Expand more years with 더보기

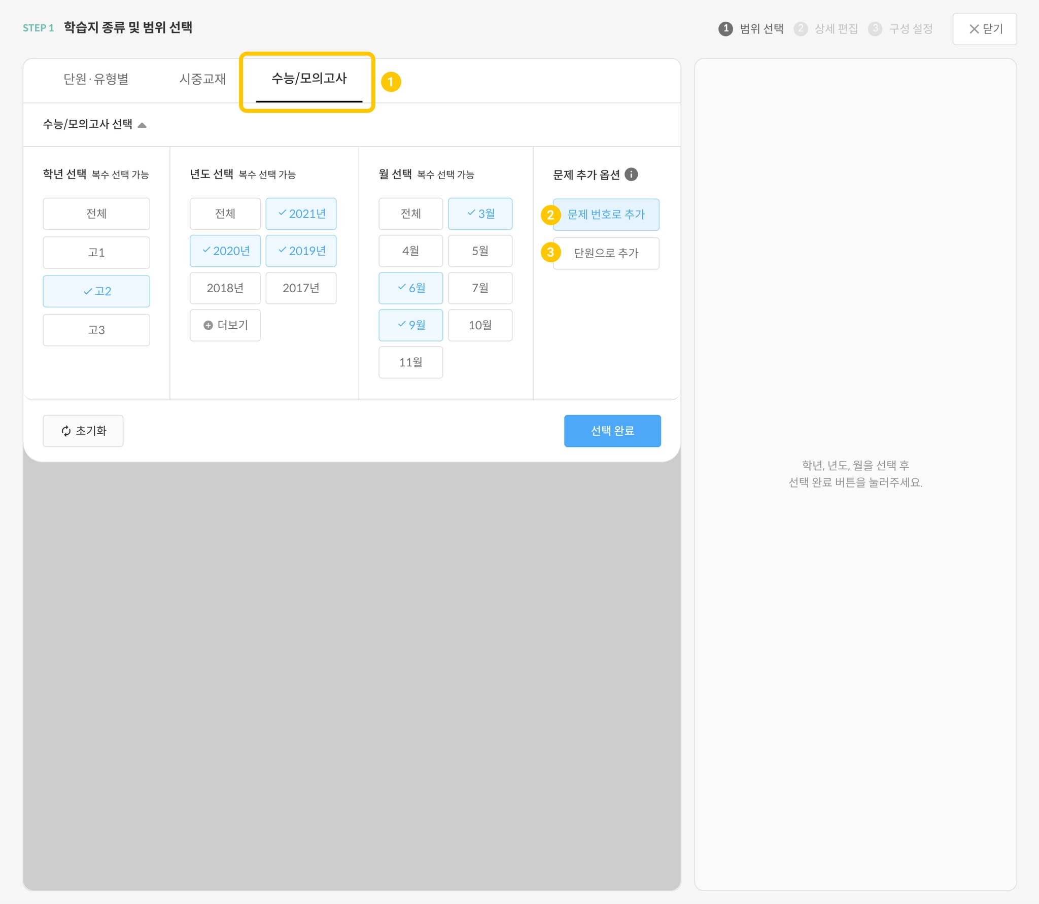point(225,325)
